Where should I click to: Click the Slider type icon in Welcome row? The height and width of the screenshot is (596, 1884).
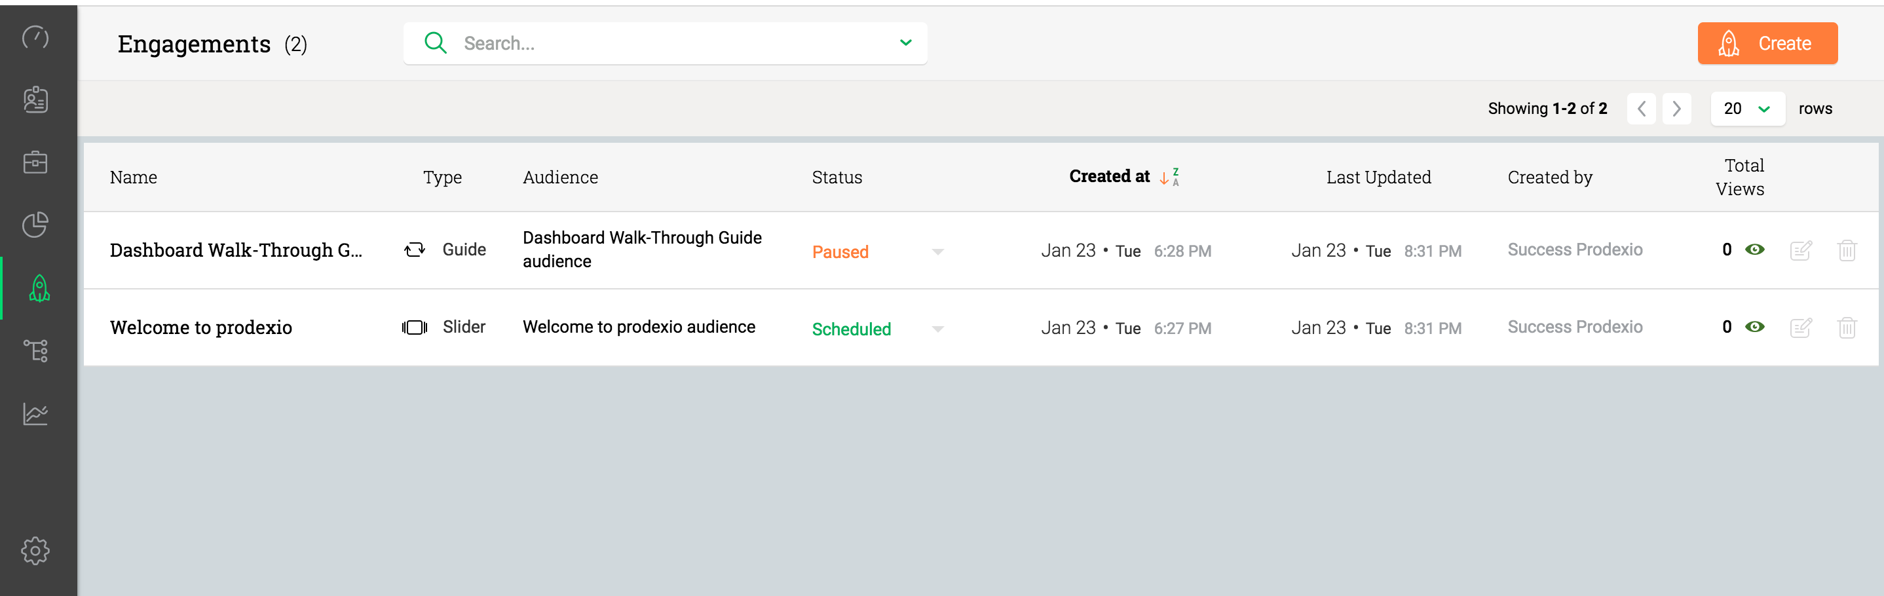pos(415,327)
